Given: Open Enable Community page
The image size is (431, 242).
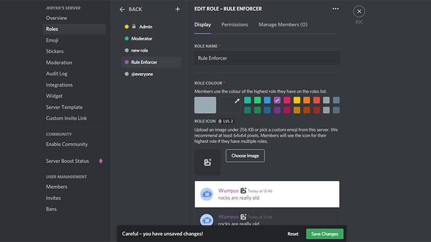Looking at the screenshot, I should click(x=74, y=144).
